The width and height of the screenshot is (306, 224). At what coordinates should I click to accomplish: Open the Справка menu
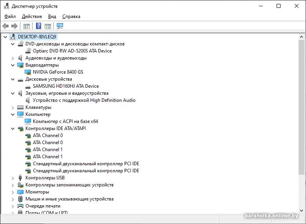click(71, 16)
